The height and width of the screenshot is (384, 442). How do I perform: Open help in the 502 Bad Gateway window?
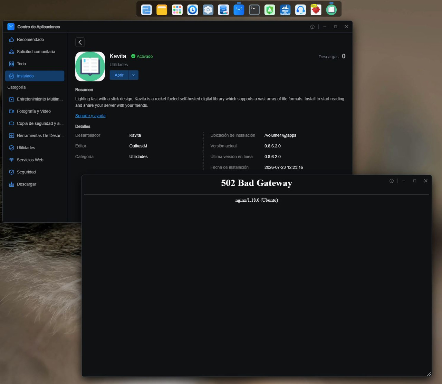tap(392, 181)
